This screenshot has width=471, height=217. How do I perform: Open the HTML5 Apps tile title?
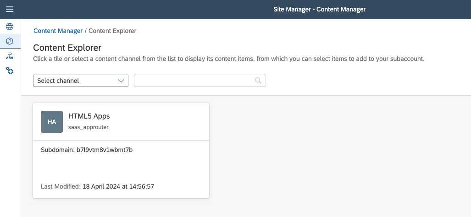pyautogui.click(x=89, y=116)
